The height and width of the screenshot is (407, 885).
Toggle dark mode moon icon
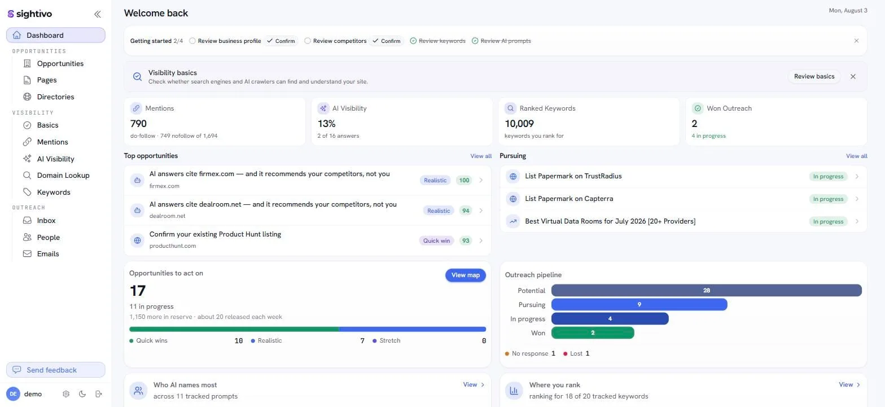82,394
